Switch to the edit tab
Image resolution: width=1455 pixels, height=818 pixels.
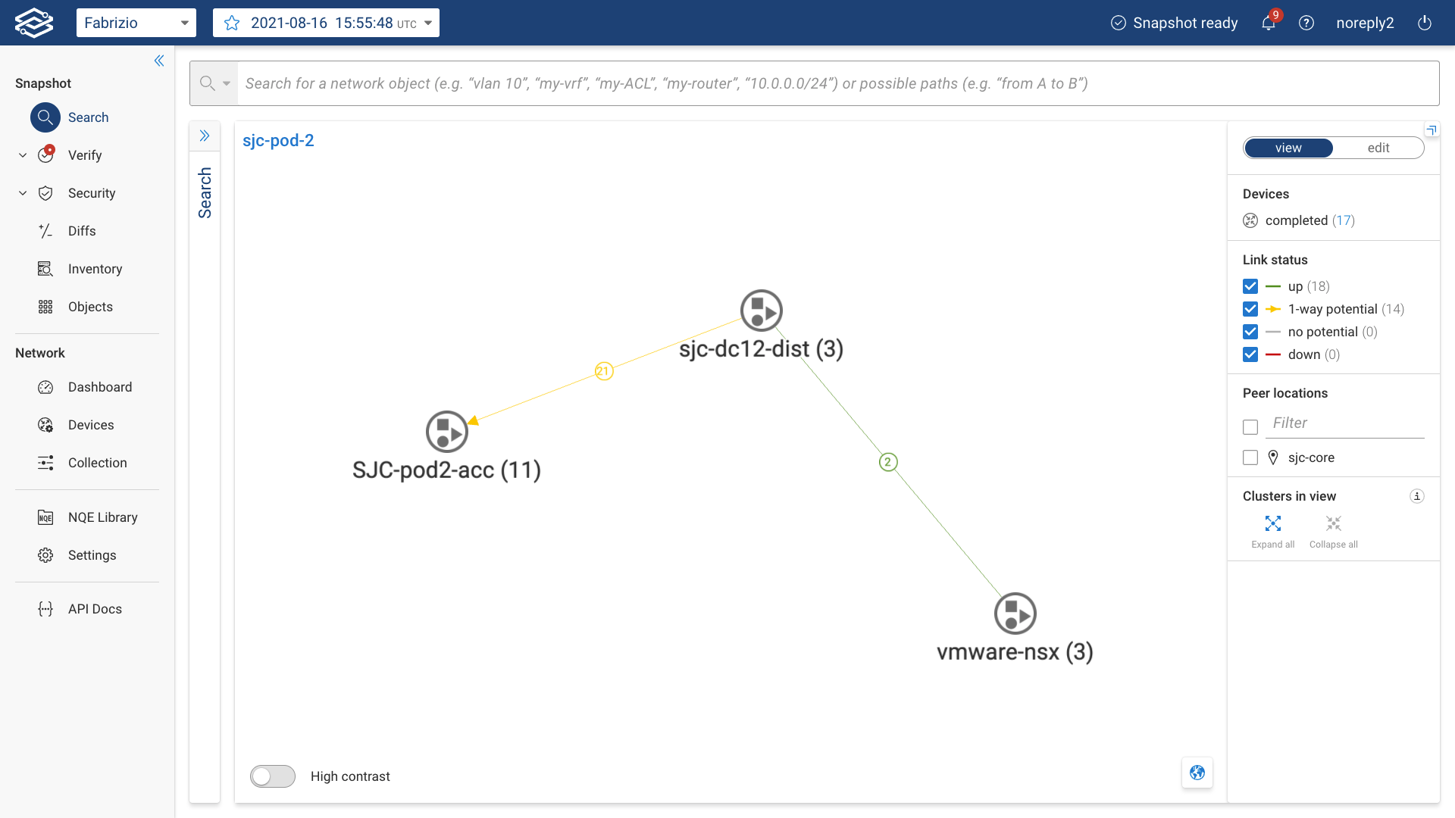pyautogui.click(x=1378, y=148)
